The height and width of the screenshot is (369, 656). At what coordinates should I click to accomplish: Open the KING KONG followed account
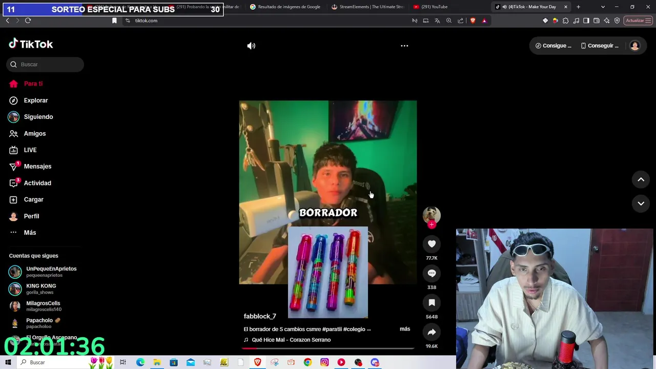45,289
